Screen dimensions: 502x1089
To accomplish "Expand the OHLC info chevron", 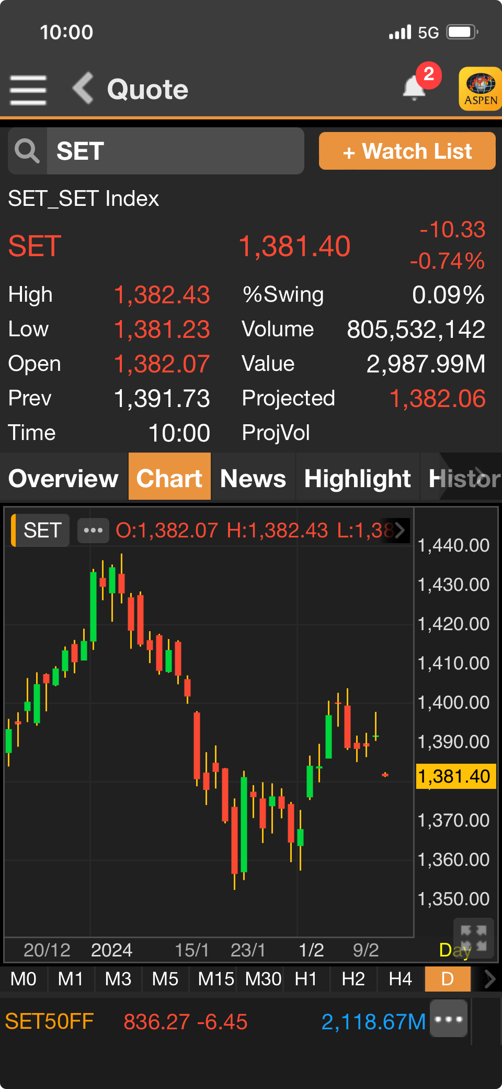I will pyautogui.click(x=400, y=530).
